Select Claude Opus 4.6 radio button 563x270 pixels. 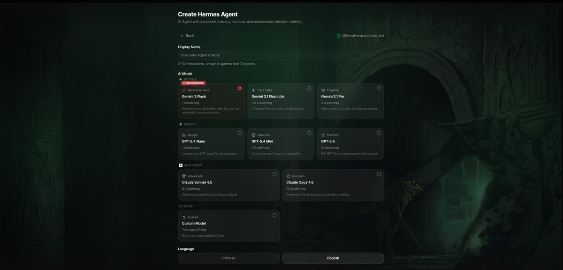click(379, 174)
